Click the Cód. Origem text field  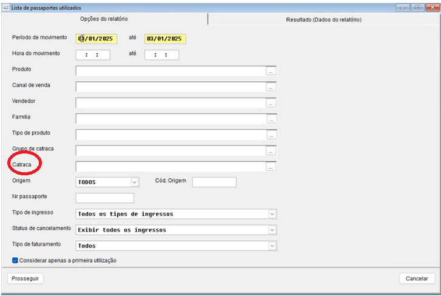click(214, 182)
